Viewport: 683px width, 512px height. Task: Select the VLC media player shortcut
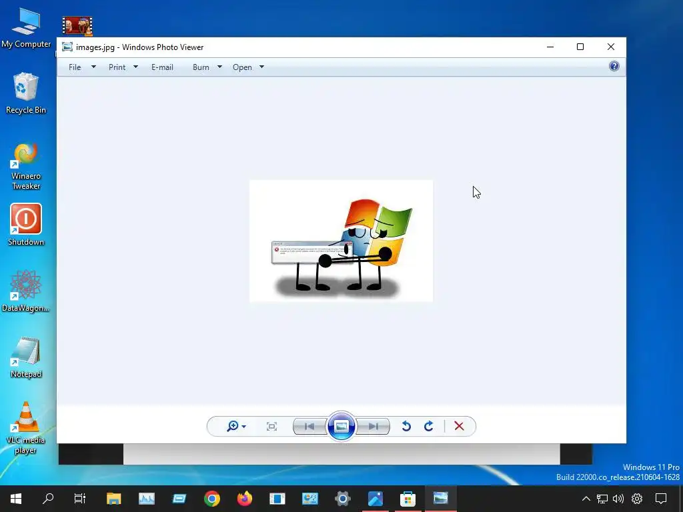tap(26, 427)
